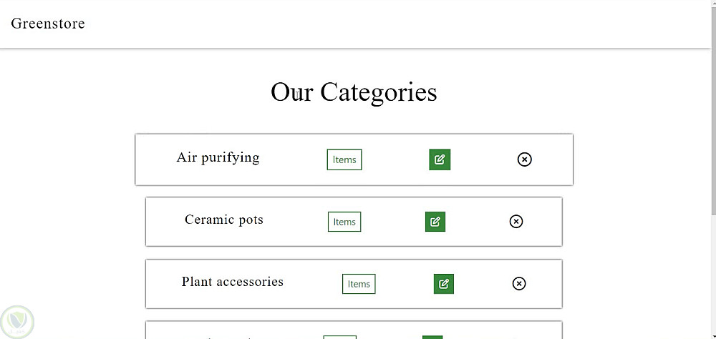Open Items of Plant accessories
716x339 pixels.
point(359,284)
